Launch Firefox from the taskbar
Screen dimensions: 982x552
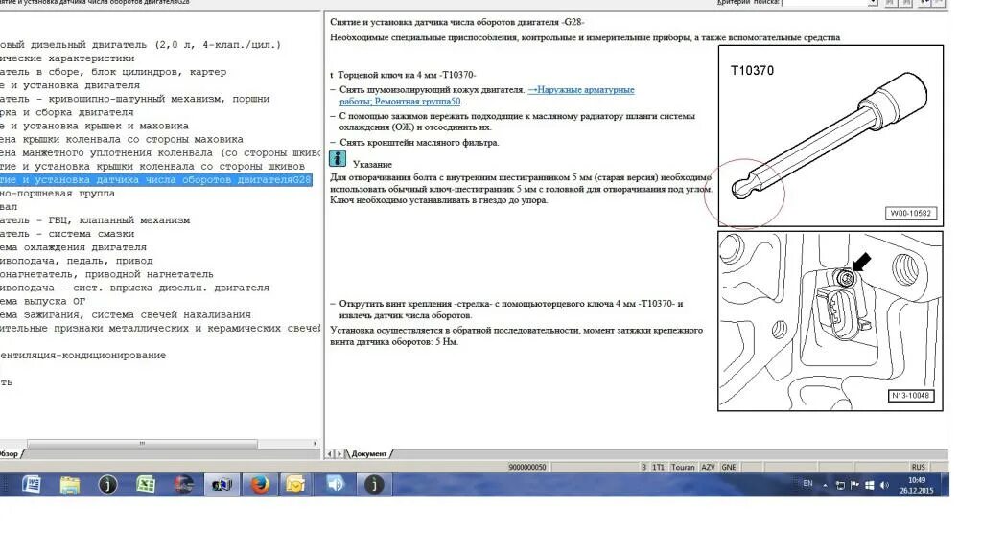[x=260, y=484]
